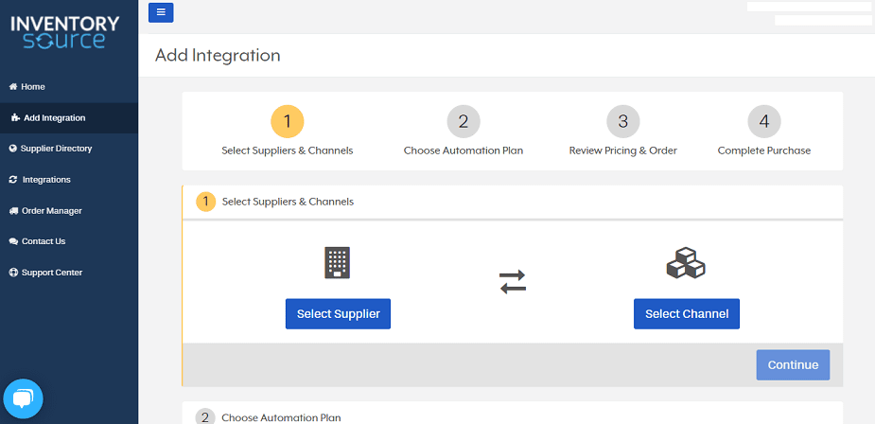875x424 pixels.
Task: Open the Add Integration sidebar item
Action: click(x=69, y=118)
